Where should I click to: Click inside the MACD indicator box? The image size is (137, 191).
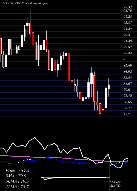[x=75, y=177]
